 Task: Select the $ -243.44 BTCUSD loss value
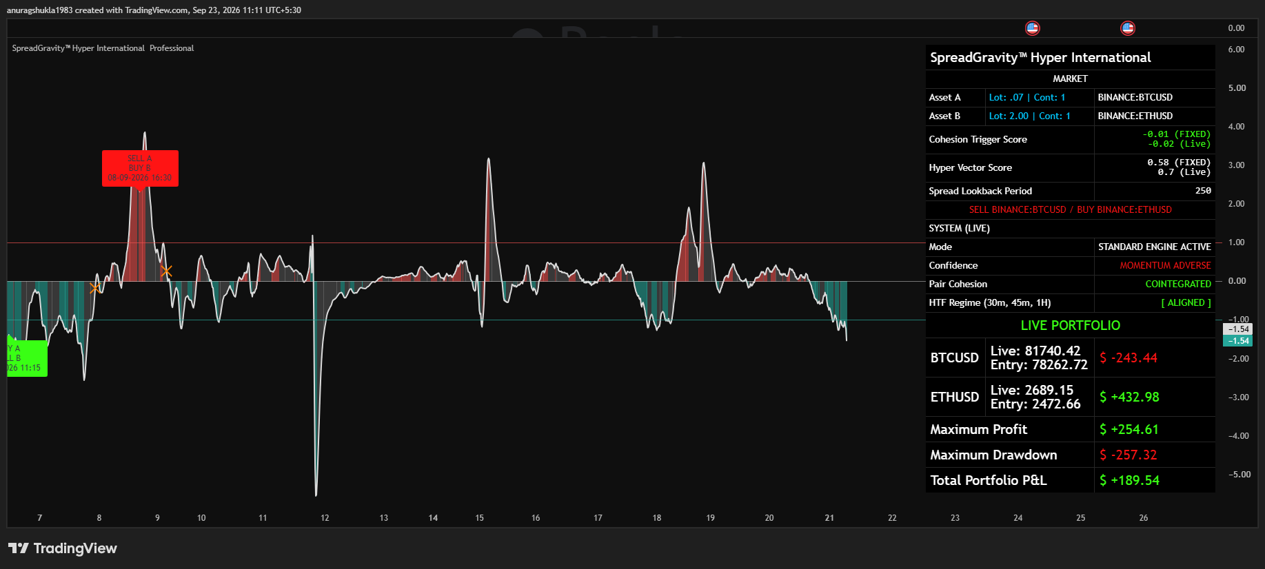[x=1129, y=358]
